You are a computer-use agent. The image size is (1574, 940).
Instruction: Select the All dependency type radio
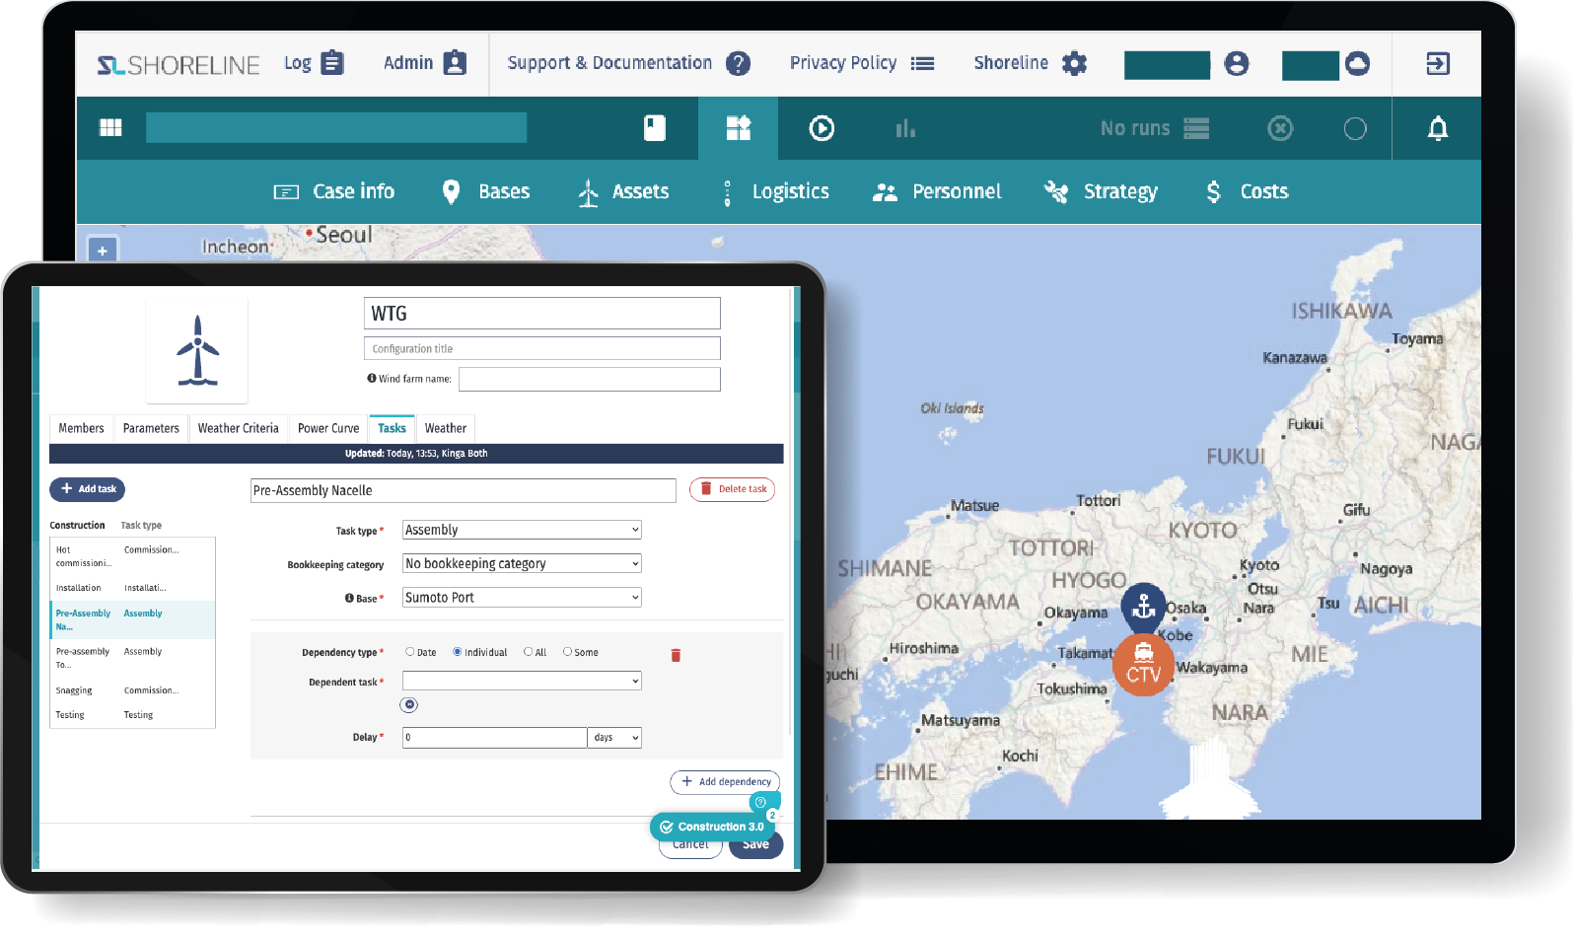(x=529, y=652)
